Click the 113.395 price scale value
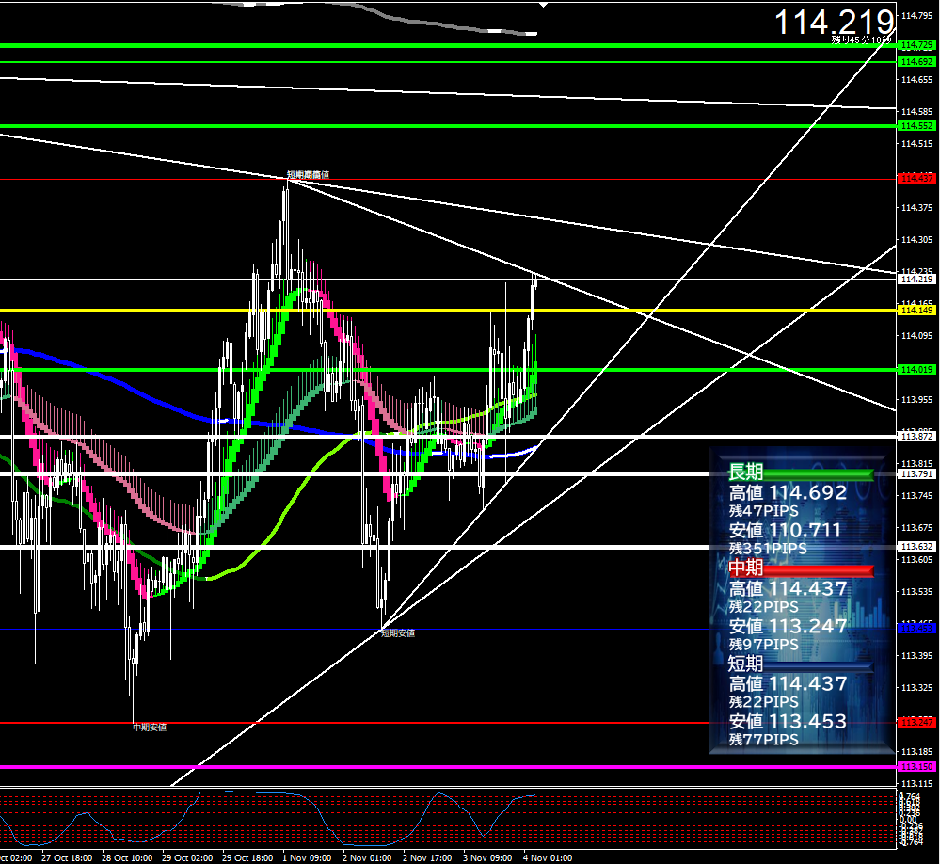The image size is (940, 864). coord(916,656)
